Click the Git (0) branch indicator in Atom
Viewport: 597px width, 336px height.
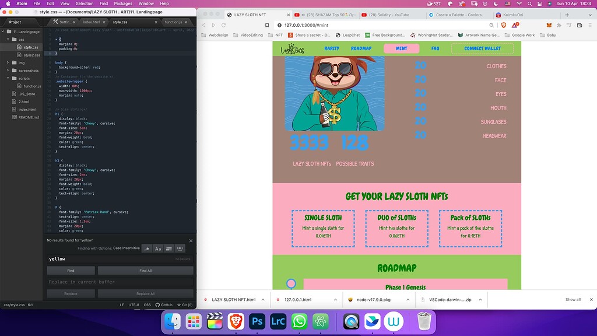(185, 304)
